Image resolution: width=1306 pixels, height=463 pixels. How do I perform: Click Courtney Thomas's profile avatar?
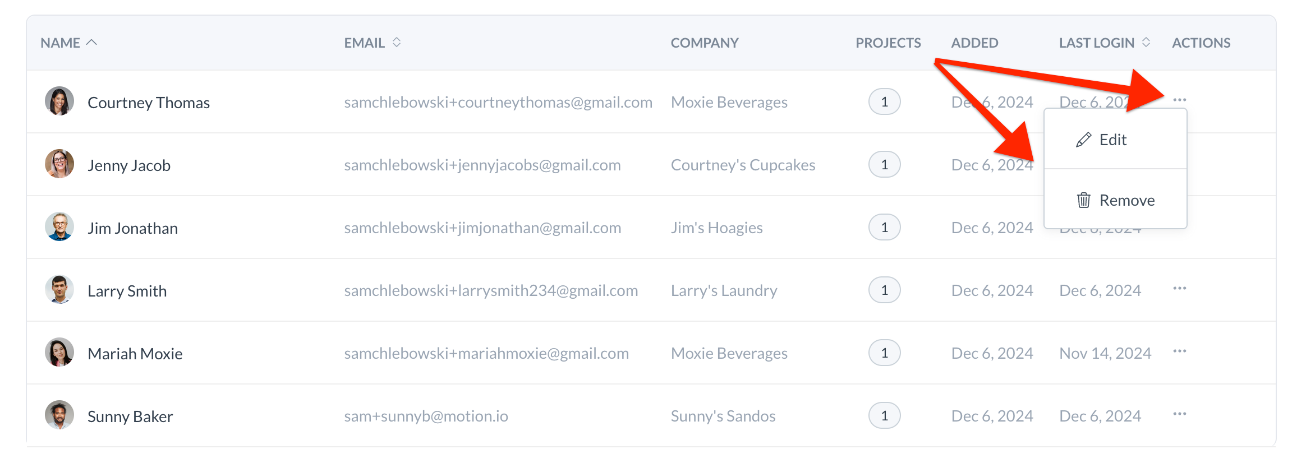59,101
